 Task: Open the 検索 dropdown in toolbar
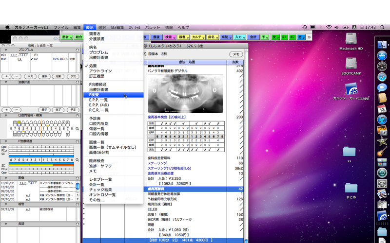click(170, 37)
